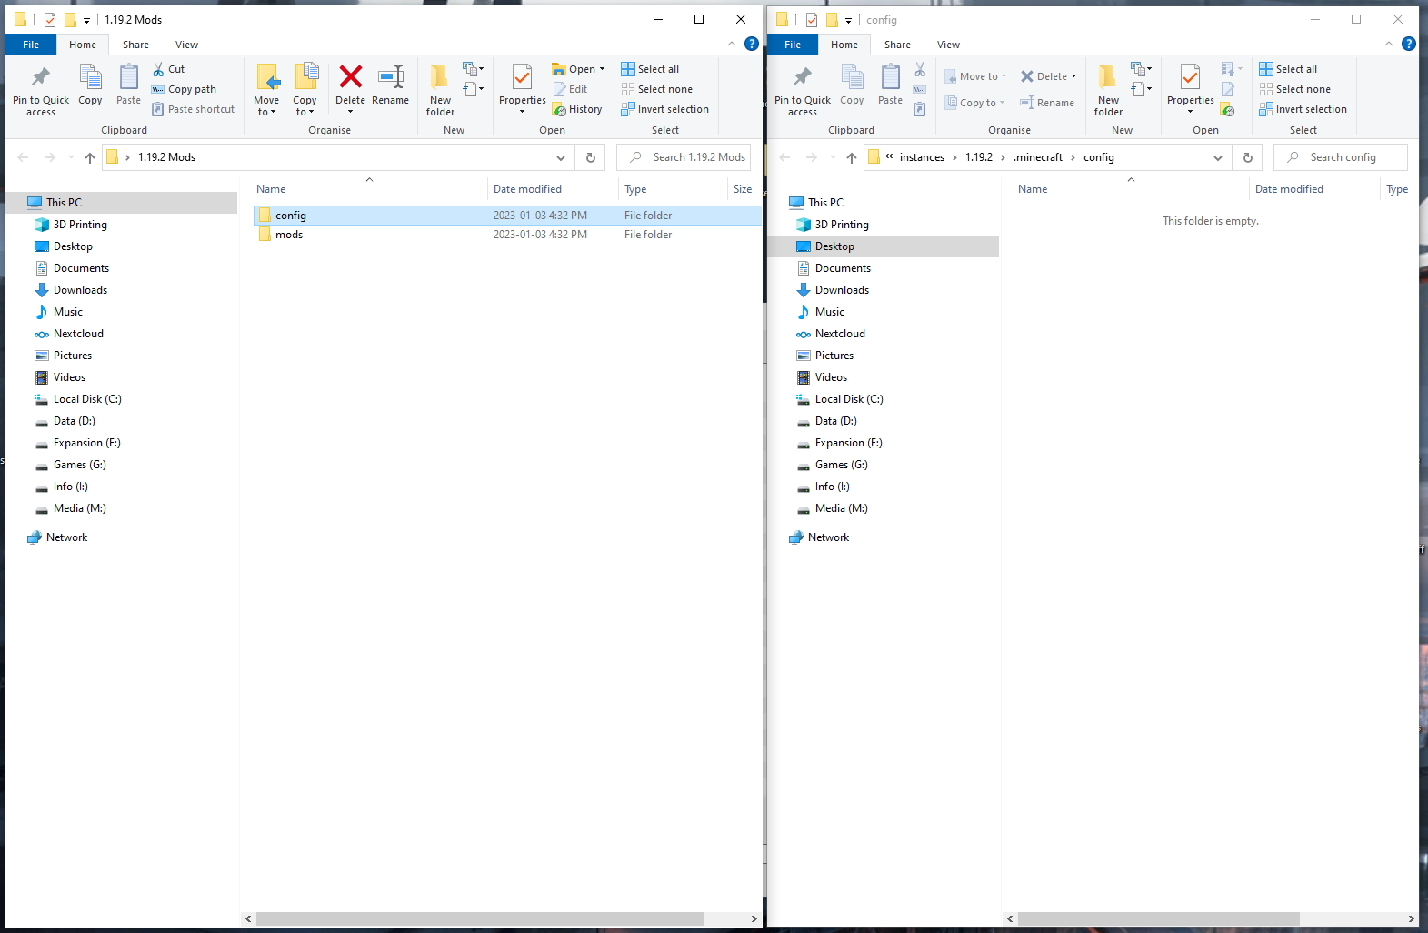Click New folder icon in config window
This screenshot has height=933, width=1428.
click(x=1108, y=78)
